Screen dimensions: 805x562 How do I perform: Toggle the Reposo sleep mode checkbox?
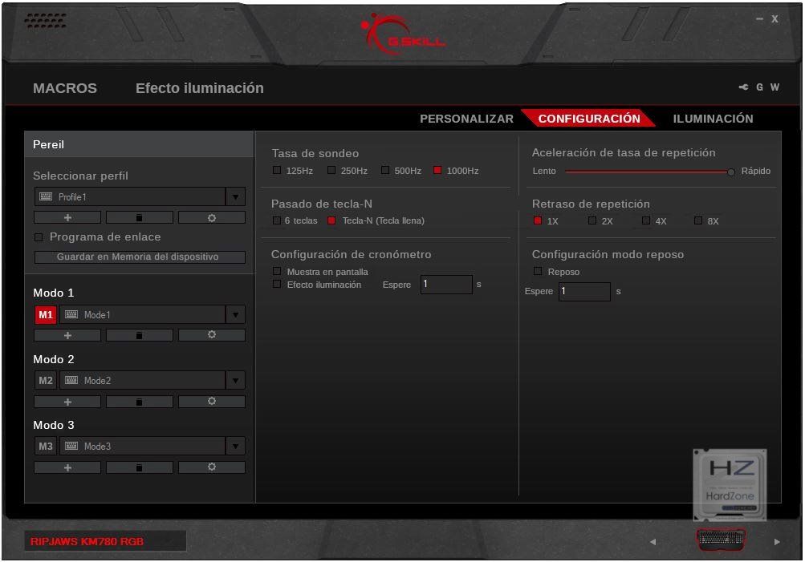(538, 271)
